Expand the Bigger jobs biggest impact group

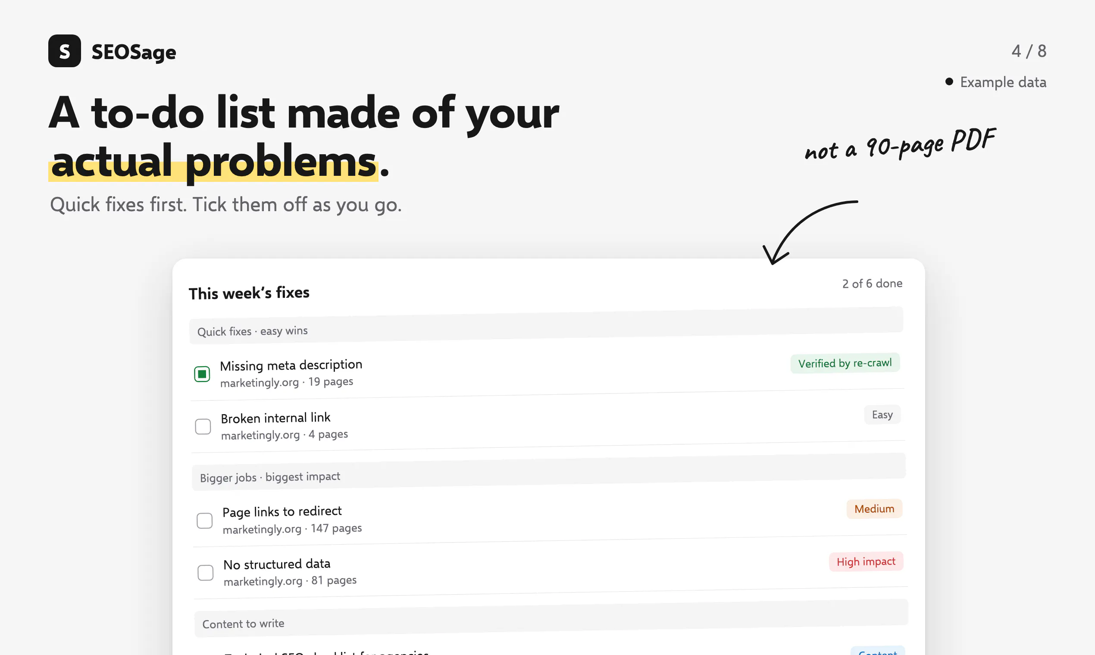pos(549,471)
